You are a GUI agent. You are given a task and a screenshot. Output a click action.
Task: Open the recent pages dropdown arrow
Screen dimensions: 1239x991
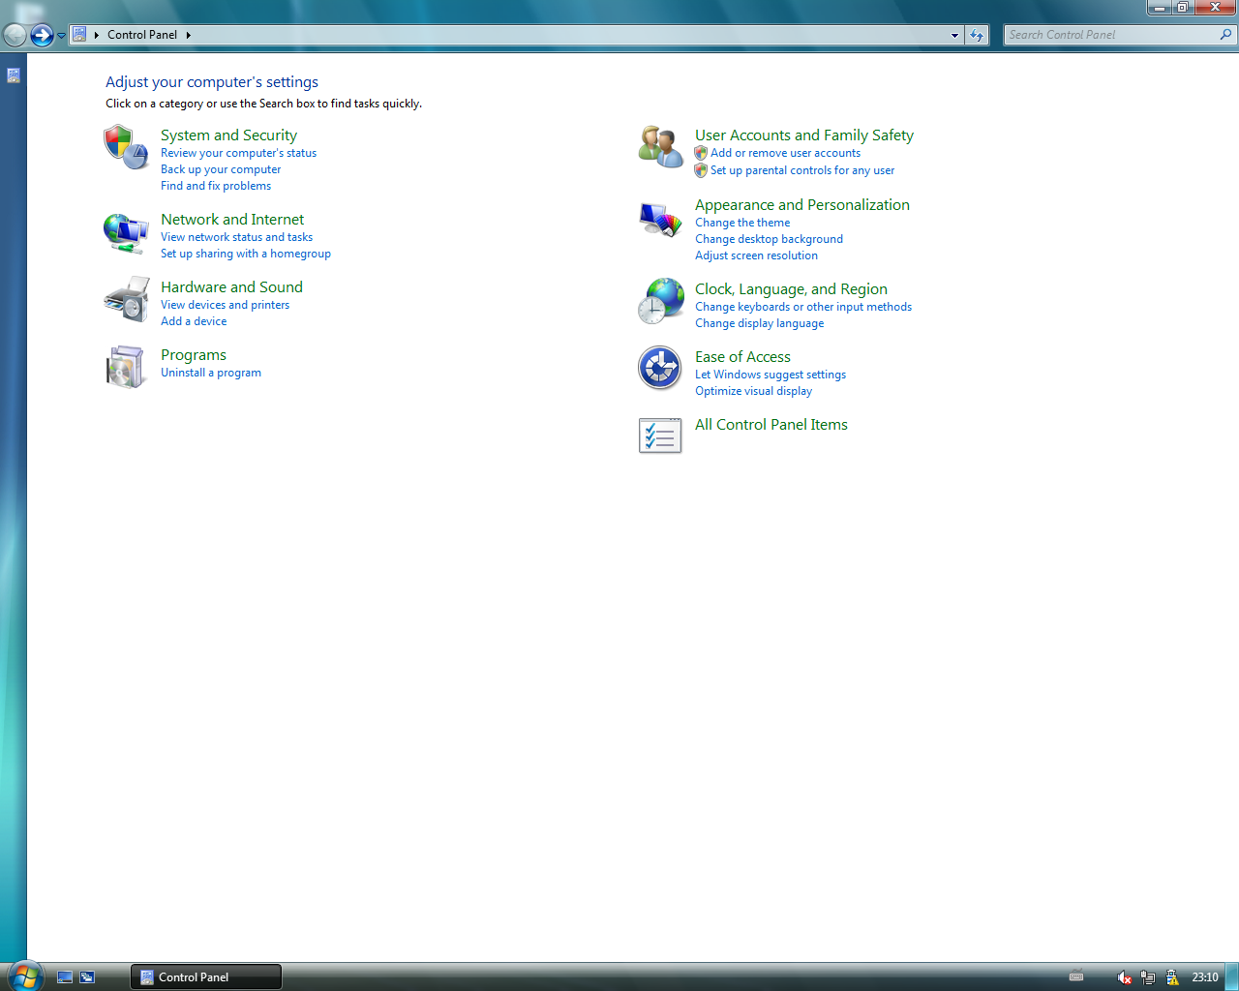click(61, 36)
